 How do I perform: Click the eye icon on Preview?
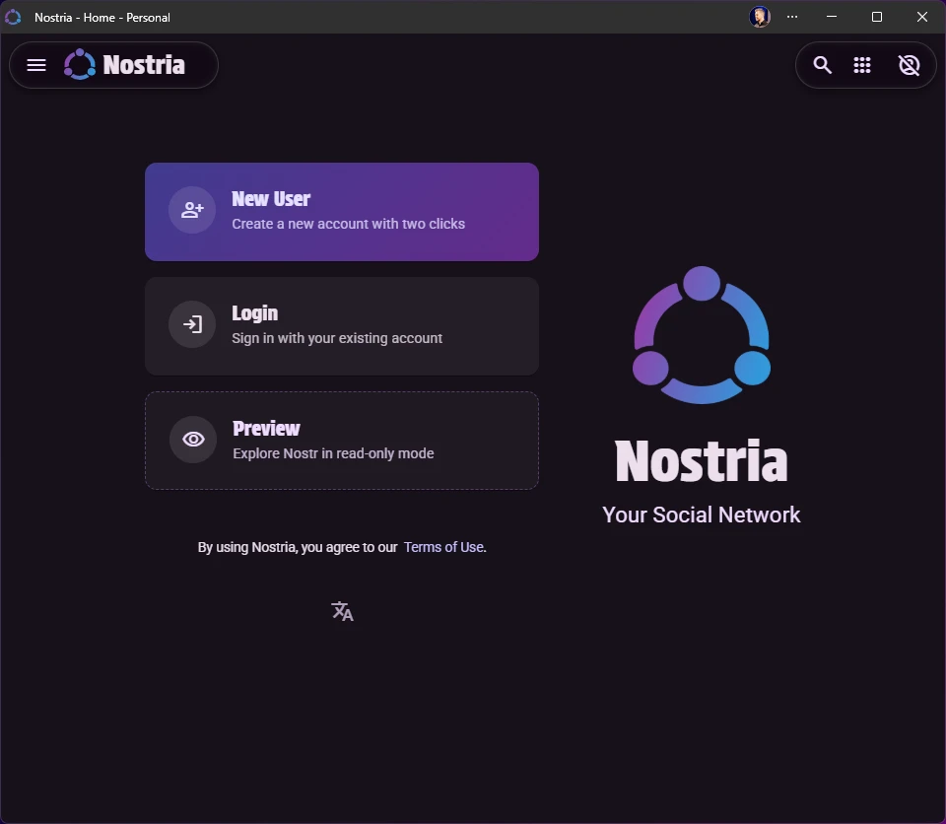pos(193,440)
